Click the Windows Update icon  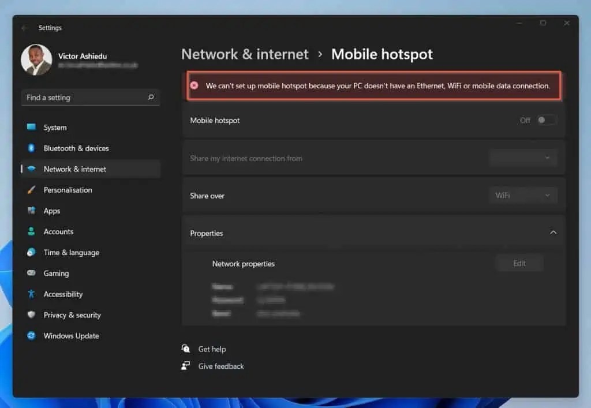pos(32,336)
